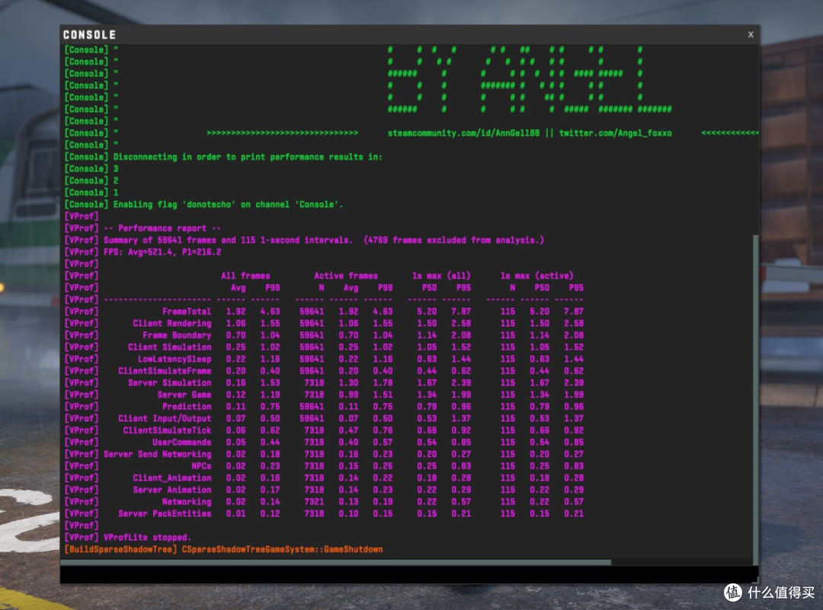Click the 'VProfLite stopped.' line
823x610 pixels.
pyautogui.click(x=147, y=538)
